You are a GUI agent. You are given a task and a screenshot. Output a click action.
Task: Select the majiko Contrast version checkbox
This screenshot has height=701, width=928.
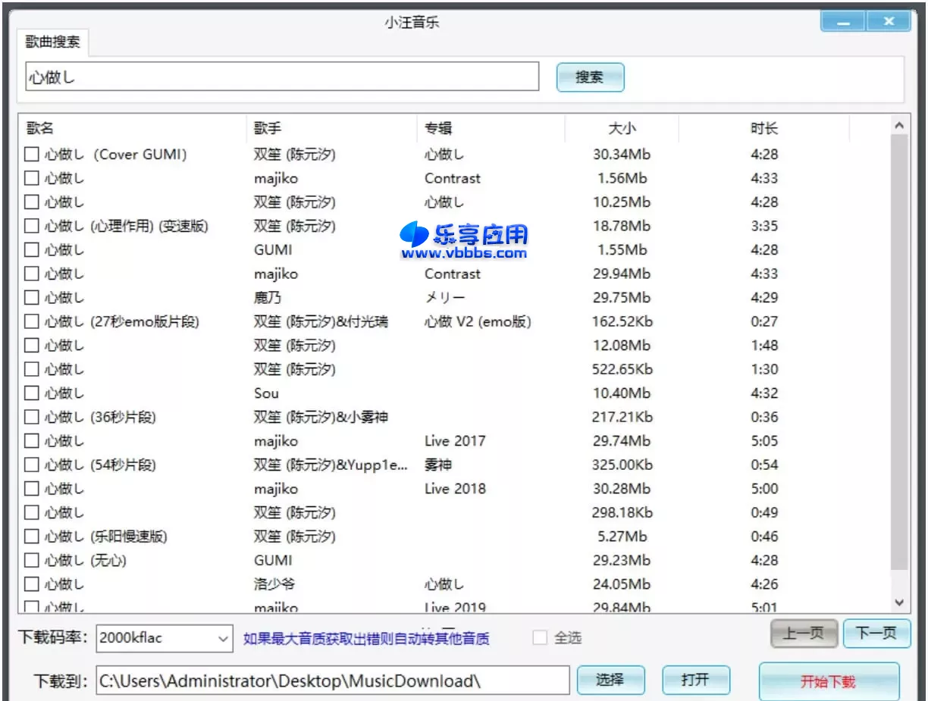pyautogui.click(x=31, y=178)
